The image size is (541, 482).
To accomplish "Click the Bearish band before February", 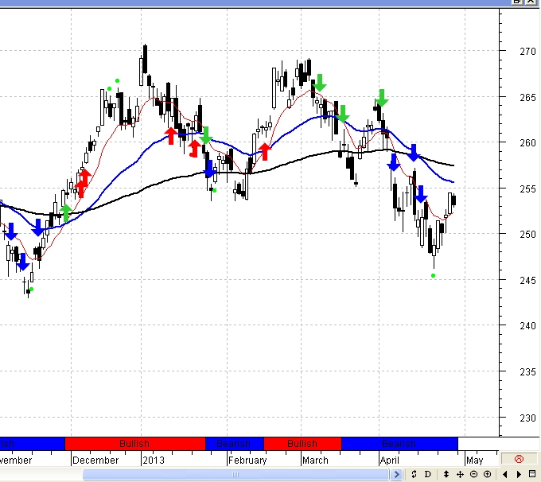I will (234, 444).
